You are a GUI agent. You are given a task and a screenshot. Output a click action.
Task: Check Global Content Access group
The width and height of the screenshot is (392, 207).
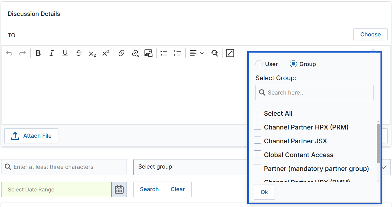[x=258, y=154]
